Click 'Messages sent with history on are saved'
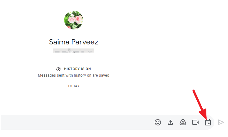The image size is (228, 137). [x=74, y=75]
